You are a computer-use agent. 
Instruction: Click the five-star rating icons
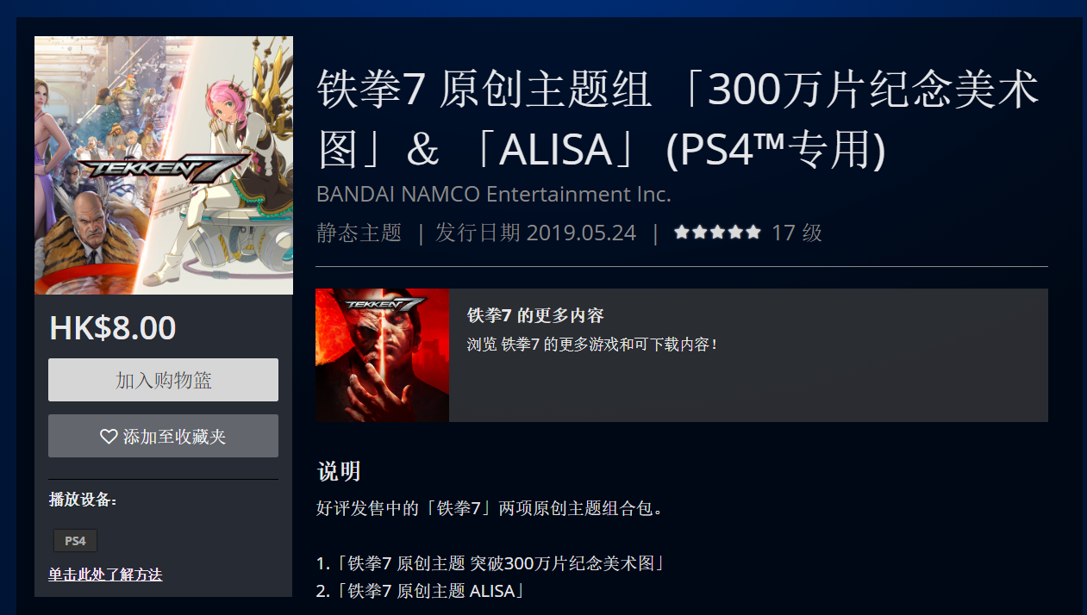717,233
